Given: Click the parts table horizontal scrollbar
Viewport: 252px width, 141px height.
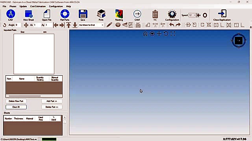Looking at the screenshot, I should coord(25,96).
